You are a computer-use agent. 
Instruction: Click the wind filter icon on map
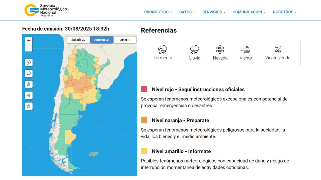point(29,95)
